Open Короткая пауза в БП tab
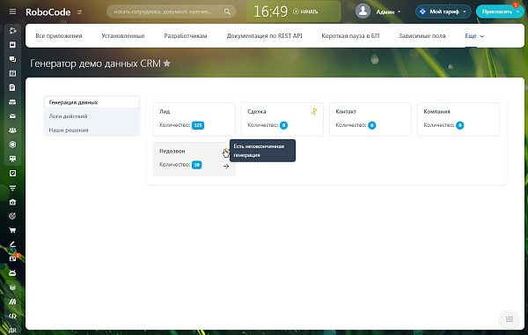 350,36
